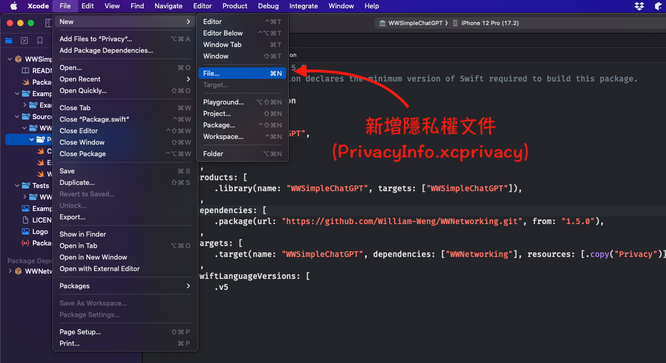Open the Debug menu
The image size is (666, 363).
pos(268,6)
